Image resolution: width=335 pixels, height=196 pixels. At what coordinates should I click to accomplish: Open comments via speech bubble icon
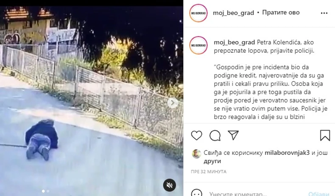pos(215,135)
